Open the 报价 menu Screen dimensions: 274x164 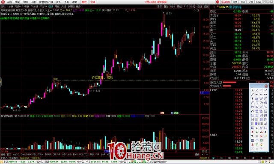point(26,2)
